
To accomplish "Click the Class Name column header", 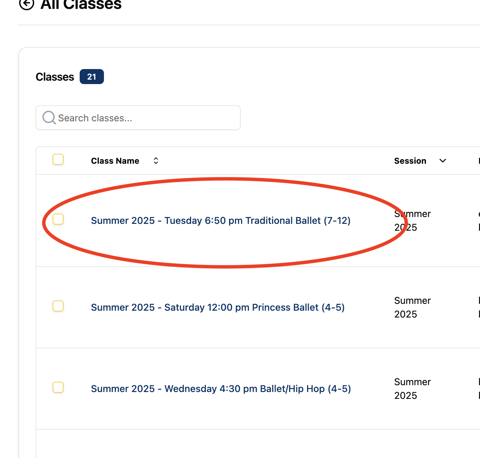I will coord(115,161).
